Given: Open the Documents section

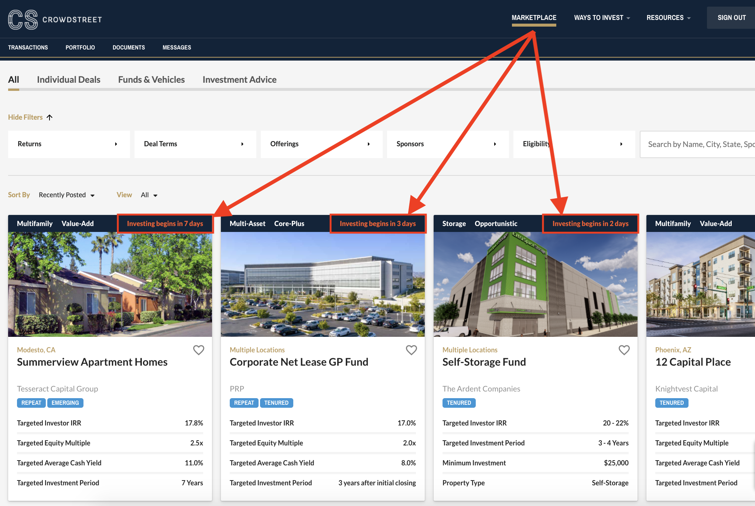Looking at the screenshot, I should pos(129,47).
